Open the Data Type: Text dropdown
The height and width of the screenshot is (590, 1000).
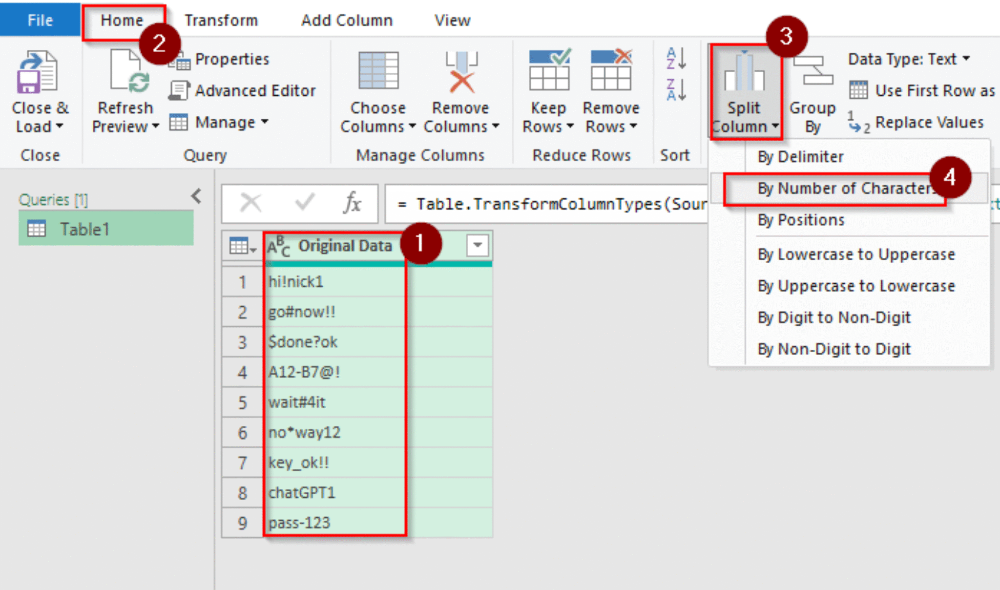click(909, 59)
